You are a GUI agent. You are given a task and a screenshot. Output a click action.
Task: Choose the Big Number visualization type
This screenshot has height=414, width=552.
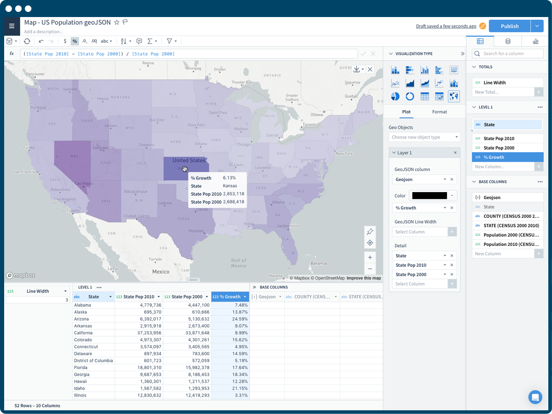454,70
